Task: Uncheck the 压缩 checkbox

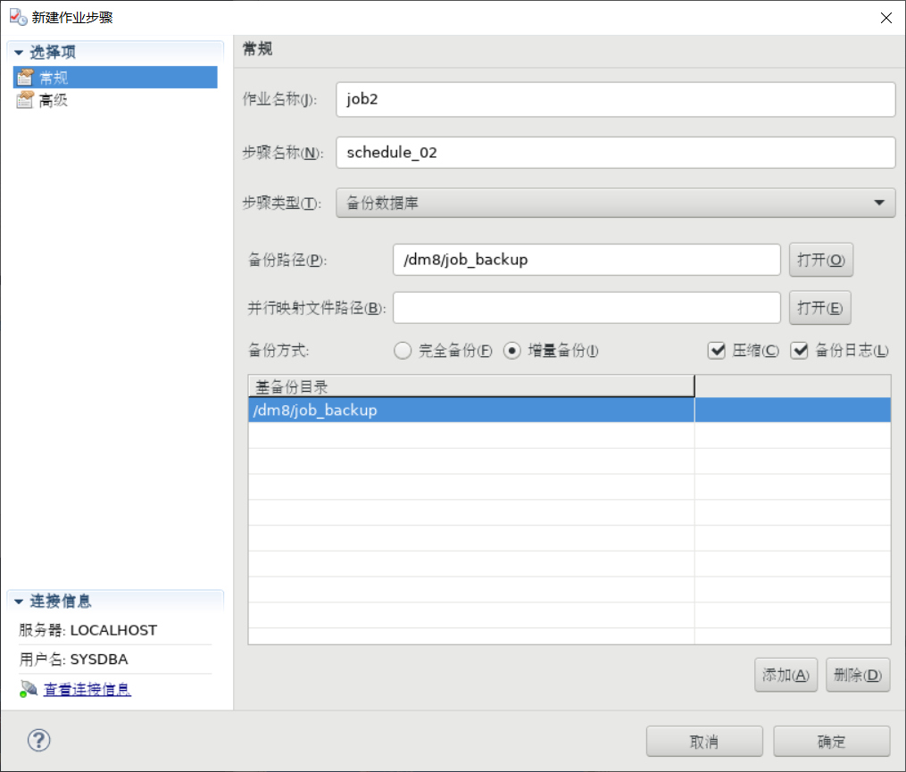Action: pyautogui.click(x=717, y=351)
